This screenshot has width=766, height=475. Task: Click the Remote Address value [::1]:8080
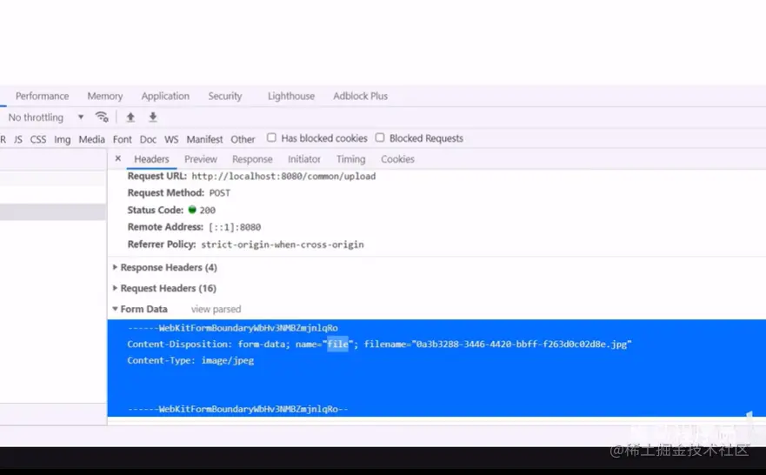coord(235,227)
